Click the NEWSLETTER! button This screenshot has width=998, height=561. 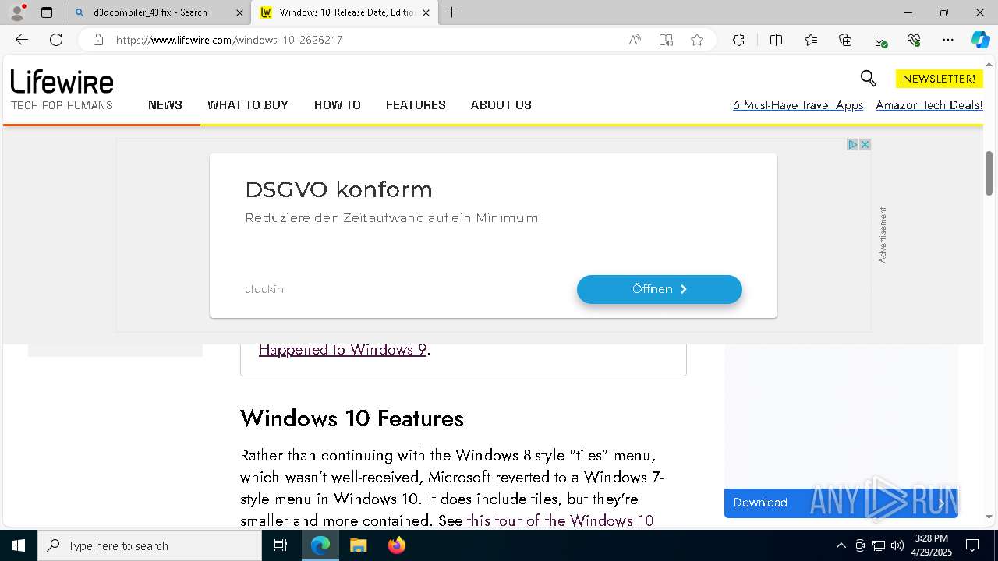click(939, 79)
